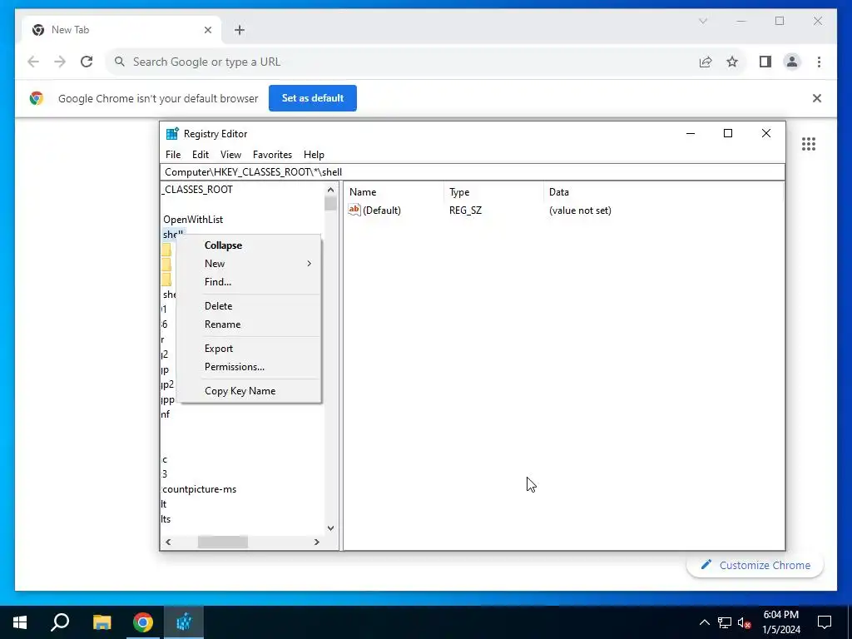Click the Registry Editor taskbar icon
Viewport: 852px width, 639px height.
click(x=184, y=622)
